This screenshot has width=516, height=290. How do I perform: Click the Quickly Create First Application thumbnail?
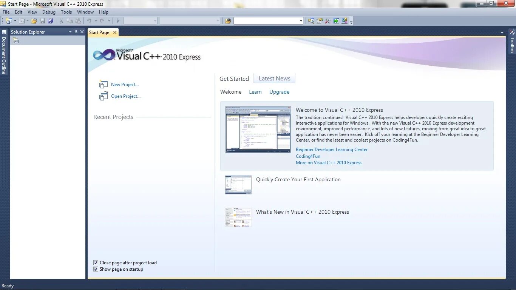click(238, 185)
